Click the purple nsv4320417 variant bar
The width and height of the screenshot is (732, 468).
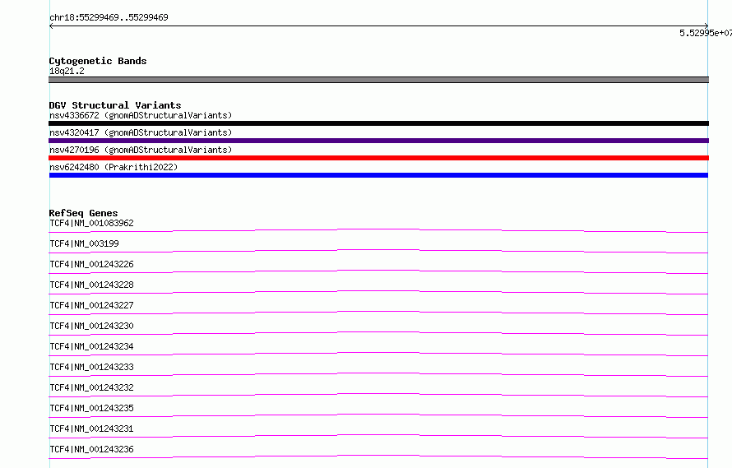click(x=378, y=141)
